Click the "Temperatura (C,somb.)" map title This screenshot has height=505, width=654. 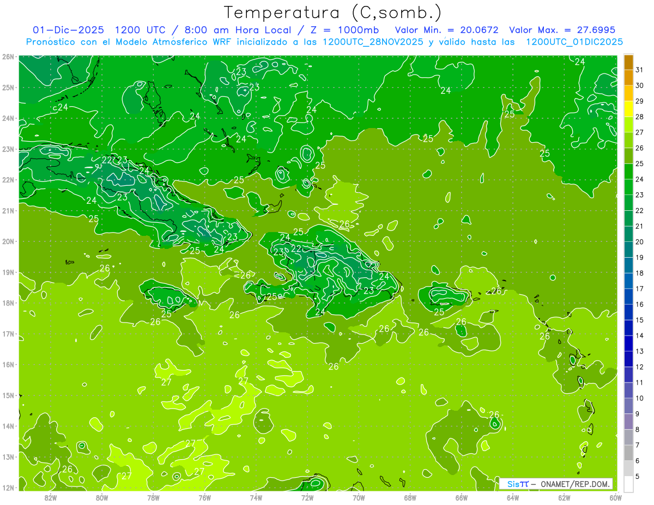tap(333, 13)
